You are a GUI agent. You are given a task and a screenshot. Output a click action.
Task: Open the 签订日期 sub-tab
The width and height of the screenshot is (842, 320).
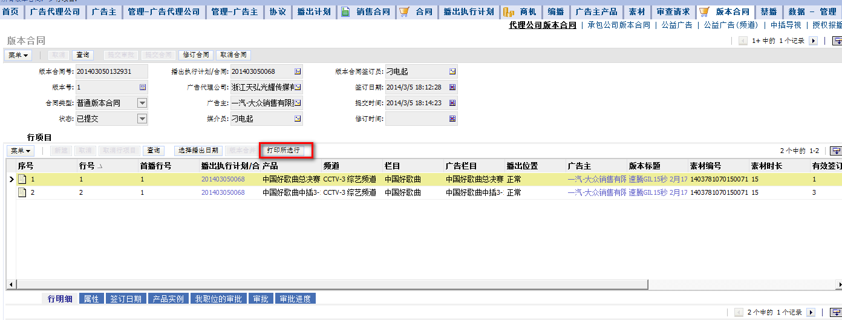[126, 299]
